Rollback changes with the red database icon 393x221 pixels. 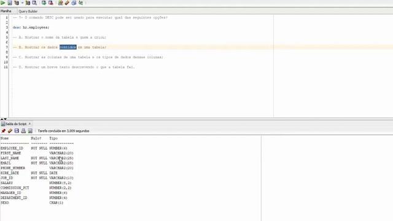(50, 2)
